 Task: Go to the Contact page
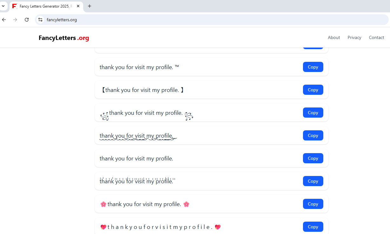click(376, 37)
